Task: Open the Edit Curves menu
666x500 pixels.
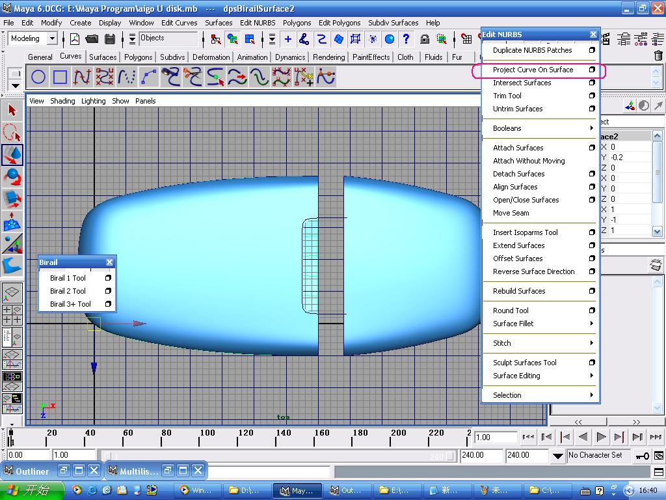Action: 180,23
